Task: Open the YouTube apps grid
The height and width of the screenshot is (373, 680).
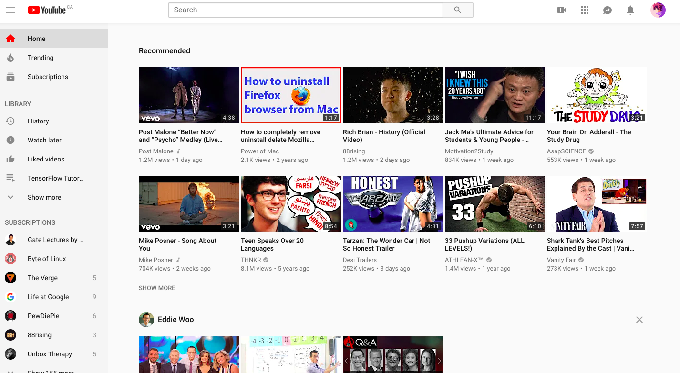Action: 585,10
